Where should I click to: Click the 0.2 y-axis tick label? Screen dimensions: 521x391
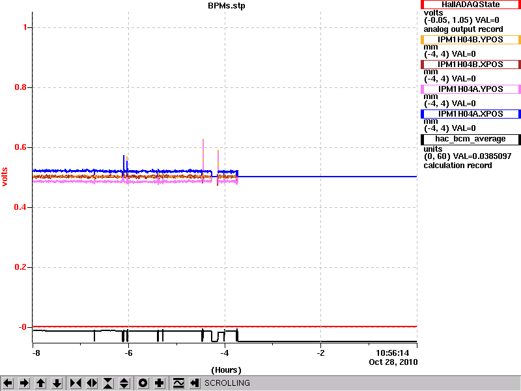tap(21, 267)
